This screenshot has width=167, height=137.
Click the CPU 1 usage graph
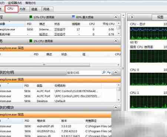148,102
